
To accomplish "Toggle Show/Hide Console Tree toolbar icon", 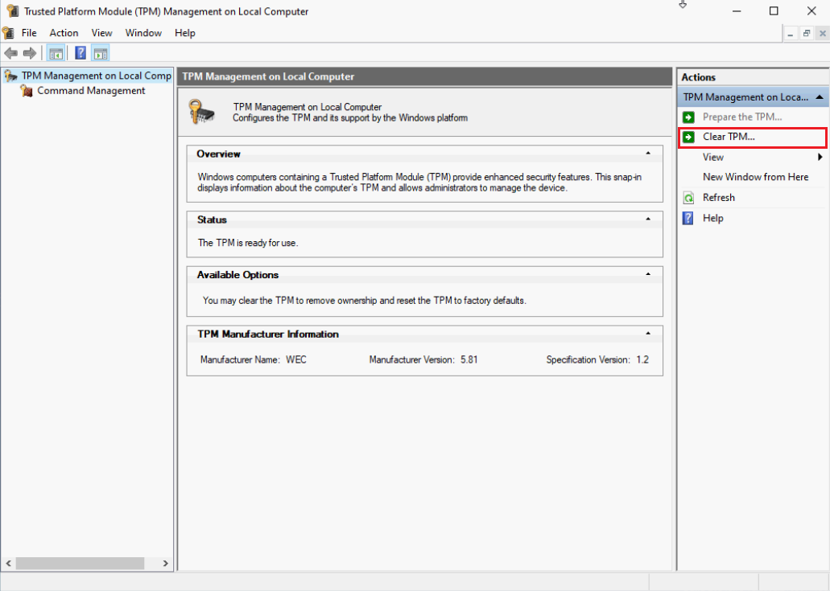I will tap(56, 53).
